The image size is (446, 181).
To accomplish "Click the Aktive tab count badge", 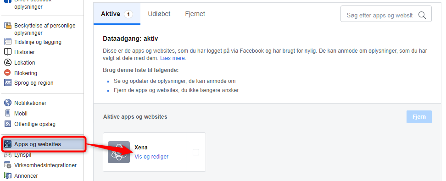I will pyautogui.click(x=128, y=14).
